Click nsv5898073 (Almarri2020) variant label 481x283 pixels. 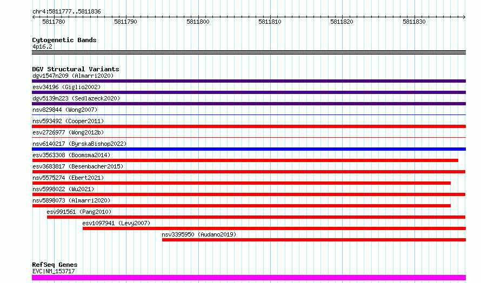[71, 200]
